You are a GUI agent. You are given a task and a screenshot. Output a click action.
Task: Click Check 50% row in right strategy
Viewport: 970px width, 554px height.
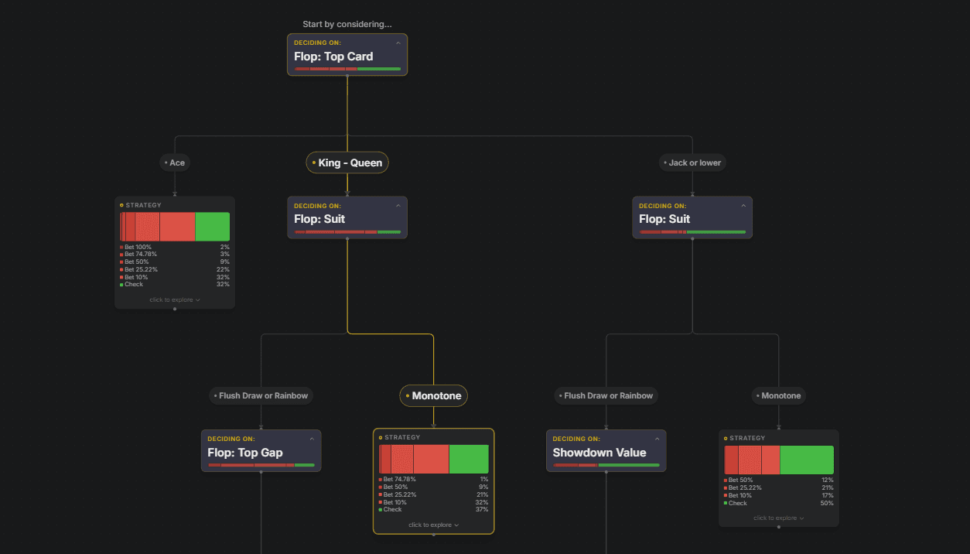[x=778, y=503]
